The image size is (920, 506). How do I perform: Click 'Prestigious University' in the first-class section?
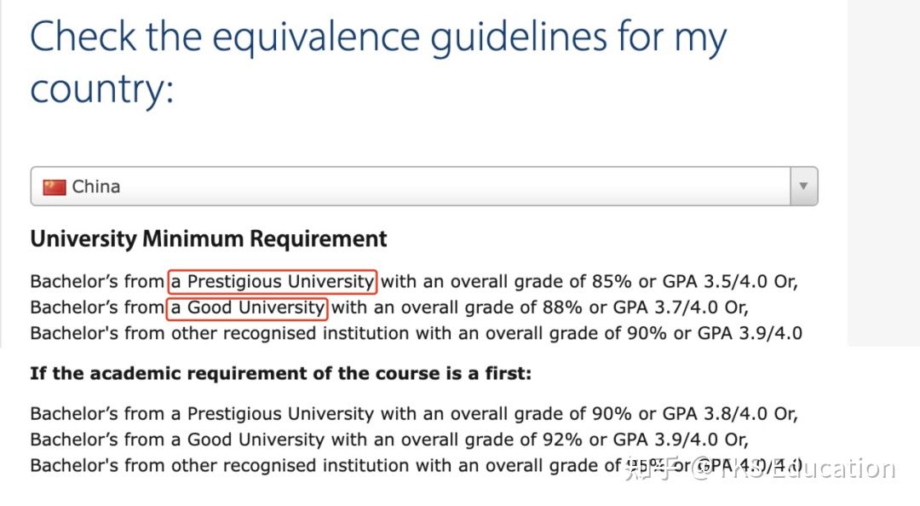pos(280,414)
